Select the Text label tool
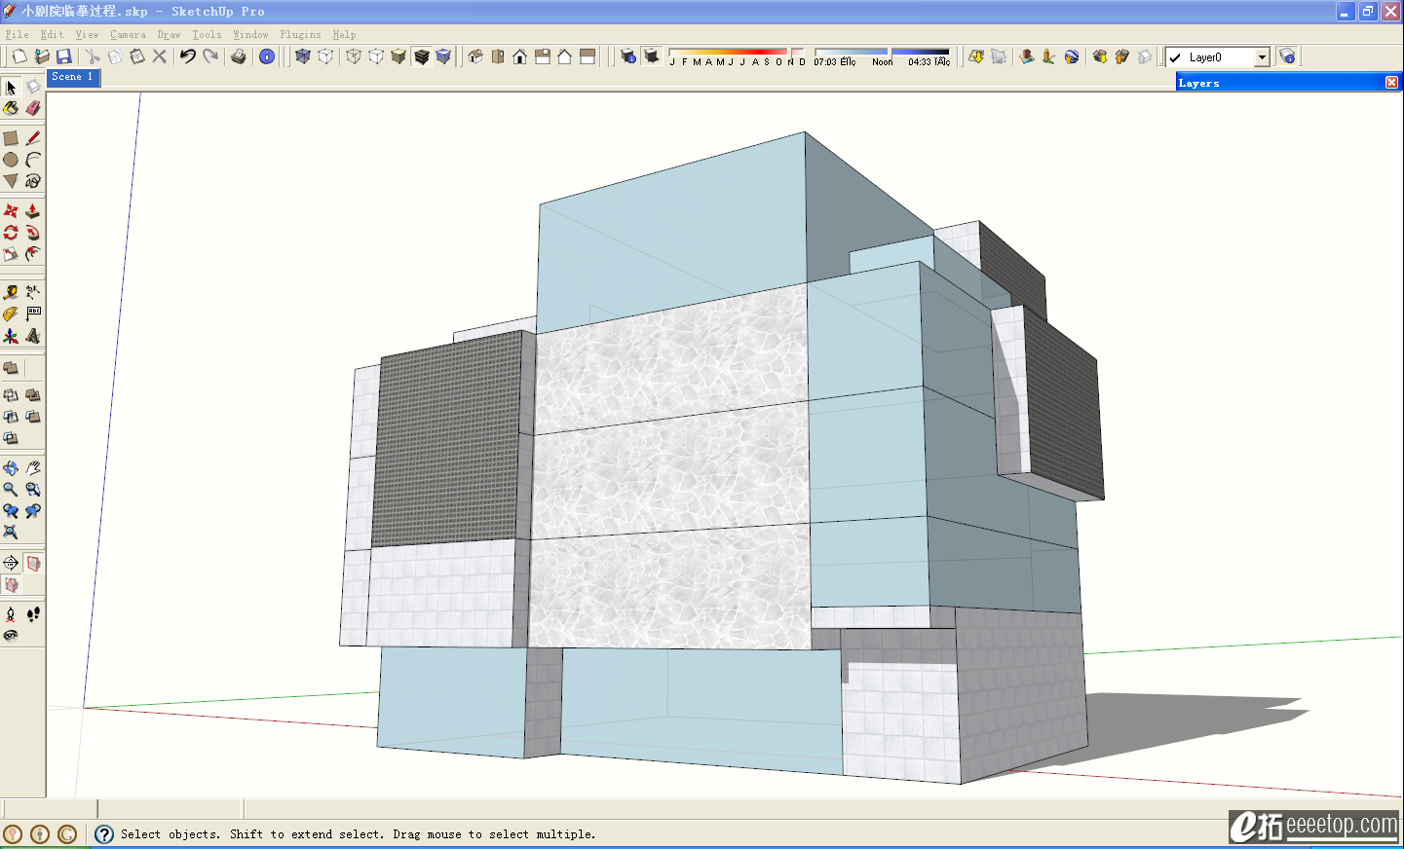Image resolution: width=1404 pixels, height=849 pixels. [33, 314]
